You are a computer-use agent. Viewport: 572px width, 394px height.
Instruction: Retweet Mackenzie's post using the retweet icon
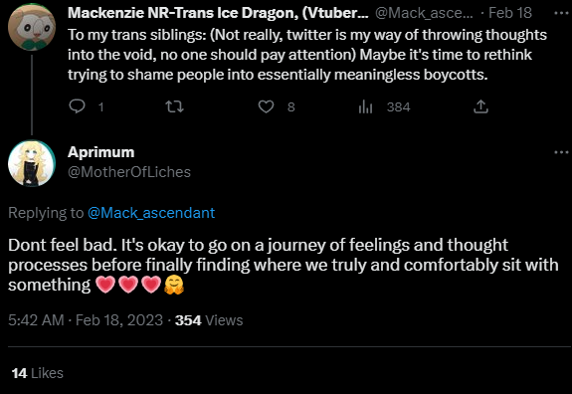(174, 106)
